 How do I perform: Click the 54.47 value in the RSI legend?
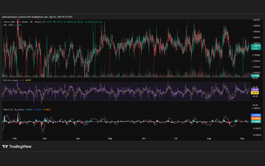[x=22, y=80]
